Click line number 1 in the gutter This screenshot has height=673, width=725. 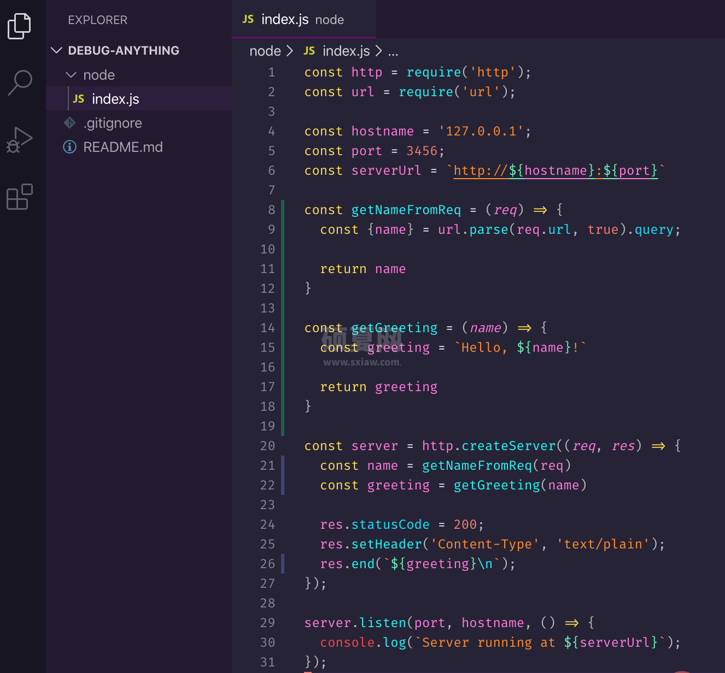coord(272,72)
